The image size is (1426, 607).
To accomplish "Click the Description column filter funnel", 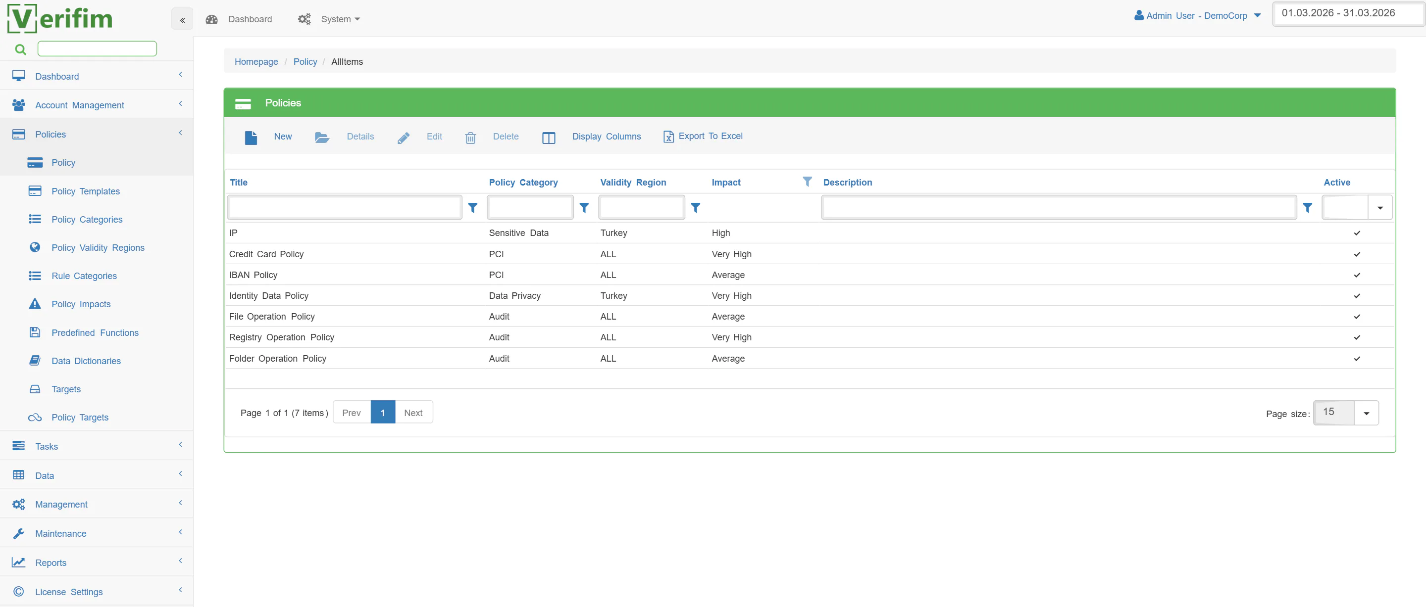I will coord(1308,208).
